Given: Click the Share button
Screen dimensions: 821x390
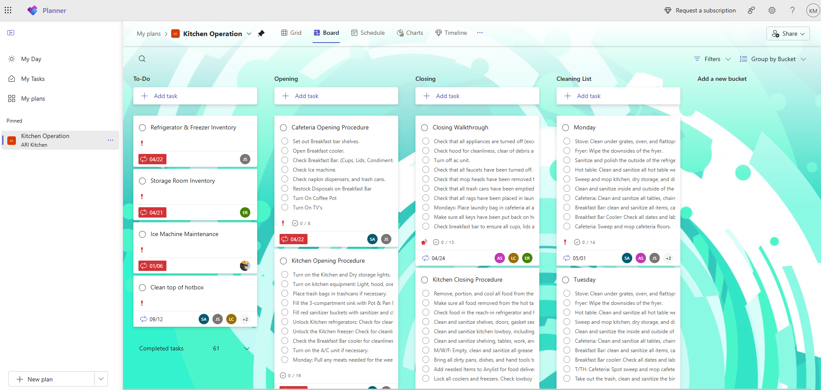Looking at the screenshot, I should 787,34.
